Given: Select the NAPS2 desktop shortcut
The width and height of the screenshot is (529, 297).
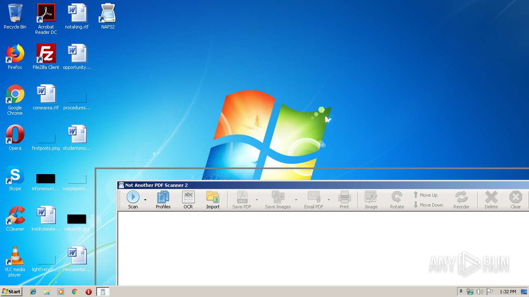Looking at the screenshot, I should click(108, 17).
